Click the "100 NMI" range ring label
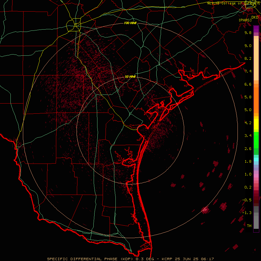Screen dimensions: 261x261 pyautogui.click(x=130, y=23)
